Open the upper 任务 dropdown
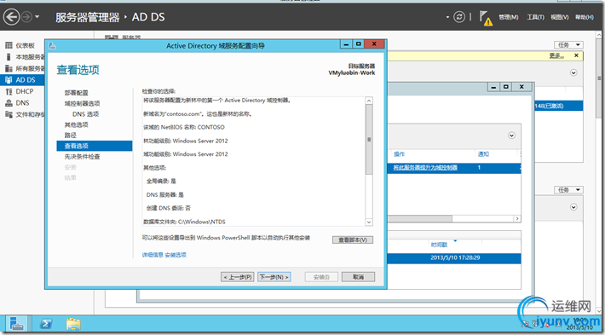Viewport: 605px width, 335px height. tap(568, 45)
